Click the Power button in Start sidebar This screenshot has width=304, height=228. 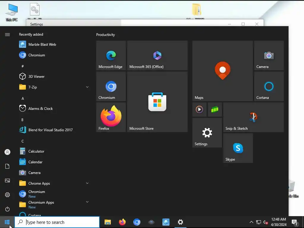click(7, 209)
